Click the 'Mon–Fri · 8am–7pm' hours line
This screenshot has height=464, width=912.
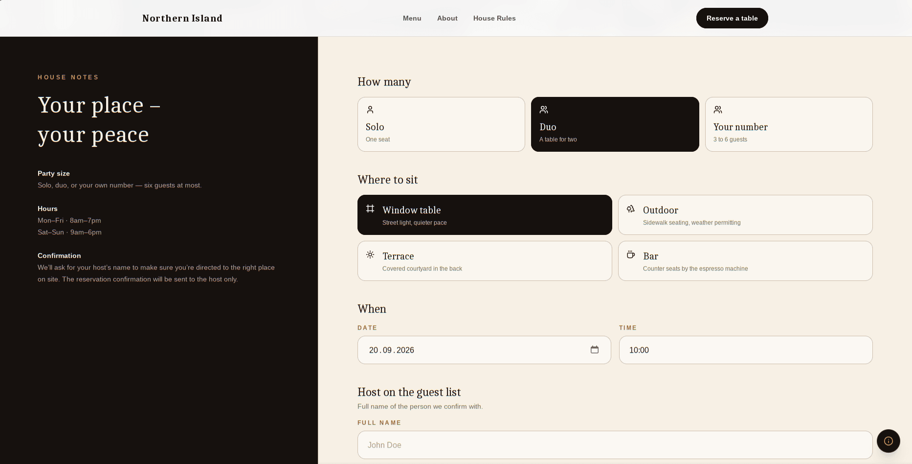[69, 220]
